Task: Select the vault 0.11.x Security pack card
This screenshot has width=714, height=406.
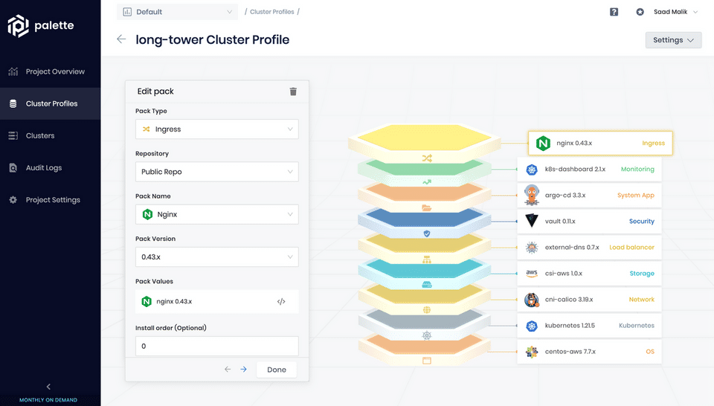Action: [589, 221]
